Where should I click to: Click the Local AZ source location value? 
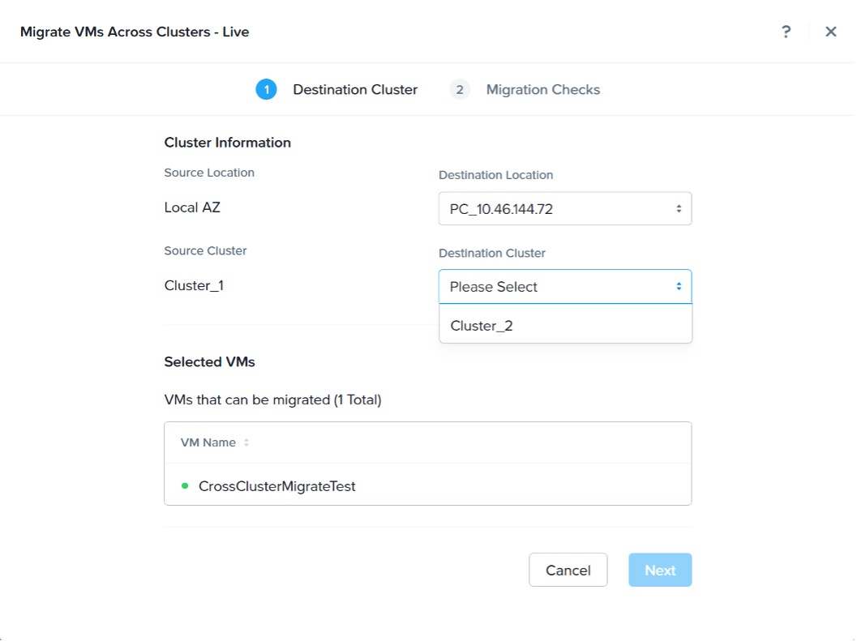click(192, 207)
